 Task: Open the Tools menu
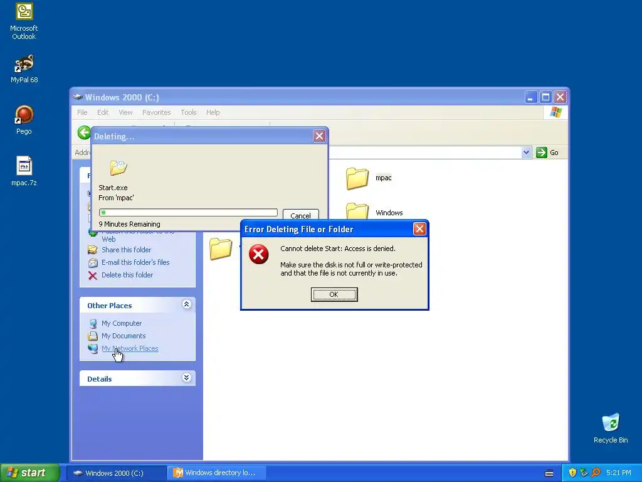tap(188, 112)
